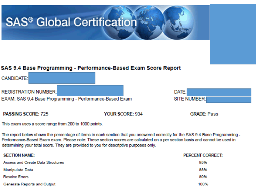
Task: Click the 80% percent correct value
Action: coord(203,177)
